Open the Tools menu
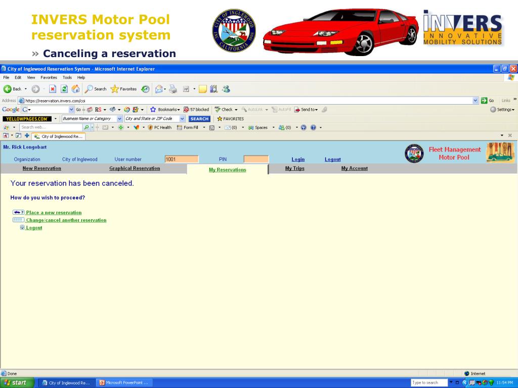 [67, 77]
